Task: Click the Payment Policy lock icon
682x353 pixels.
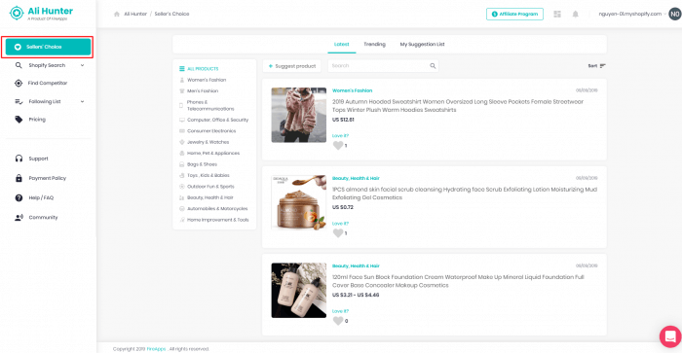Action: pos(19,178)
